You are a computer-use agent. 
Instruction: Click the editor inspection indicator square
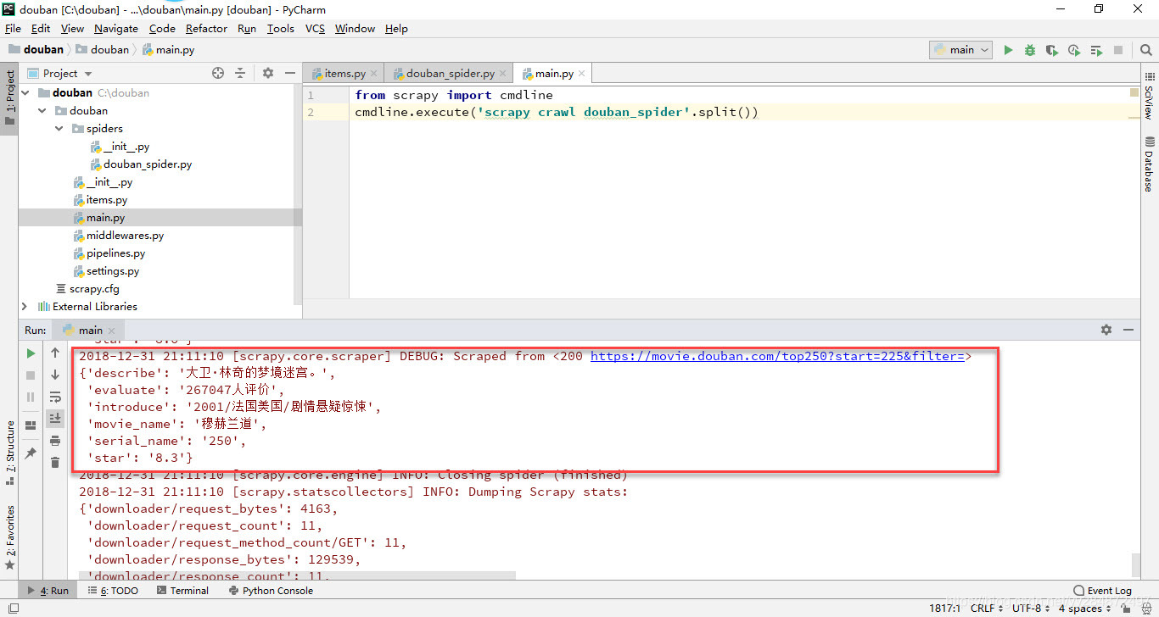tap(1134, 92)
